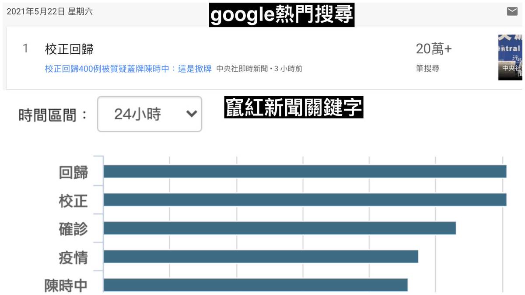This screenshot has height=295, width=525.
Task: Click the mail envelope icon
Action: [x=512, y=12]
